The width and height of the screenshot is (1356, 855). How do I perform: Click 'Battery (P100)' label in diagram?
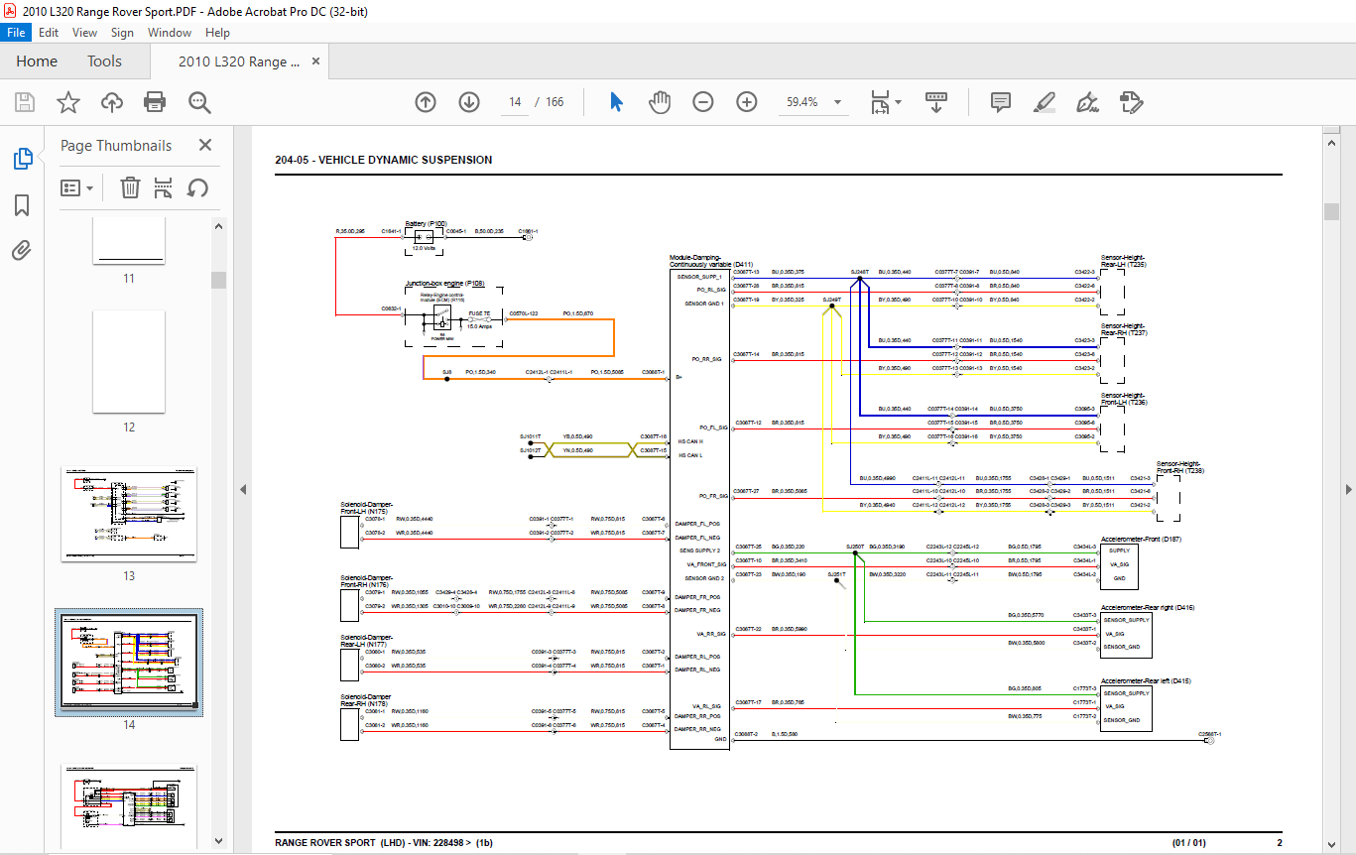426,224
